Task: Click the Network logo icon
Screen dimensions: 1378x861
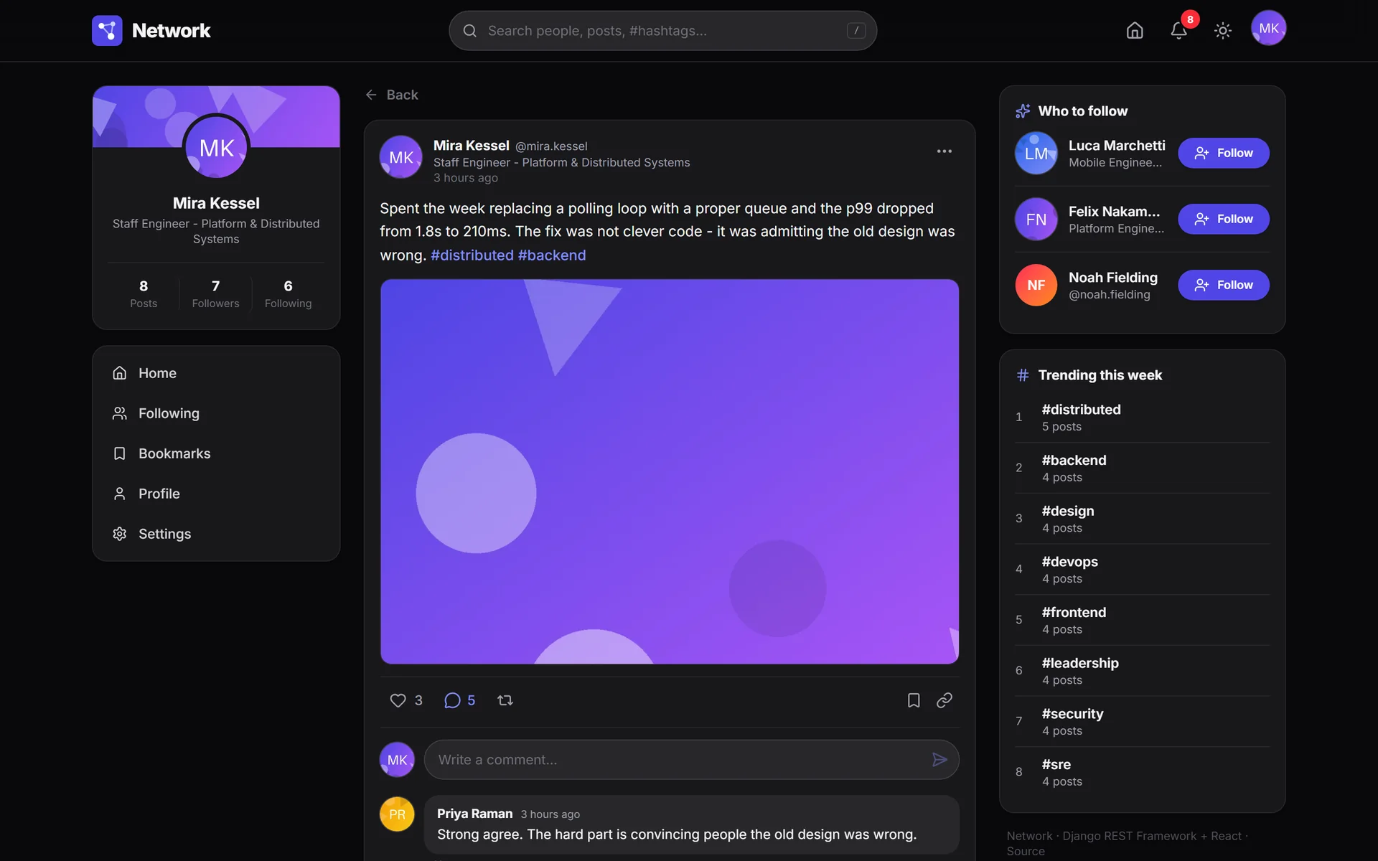Action: [107, 30]
